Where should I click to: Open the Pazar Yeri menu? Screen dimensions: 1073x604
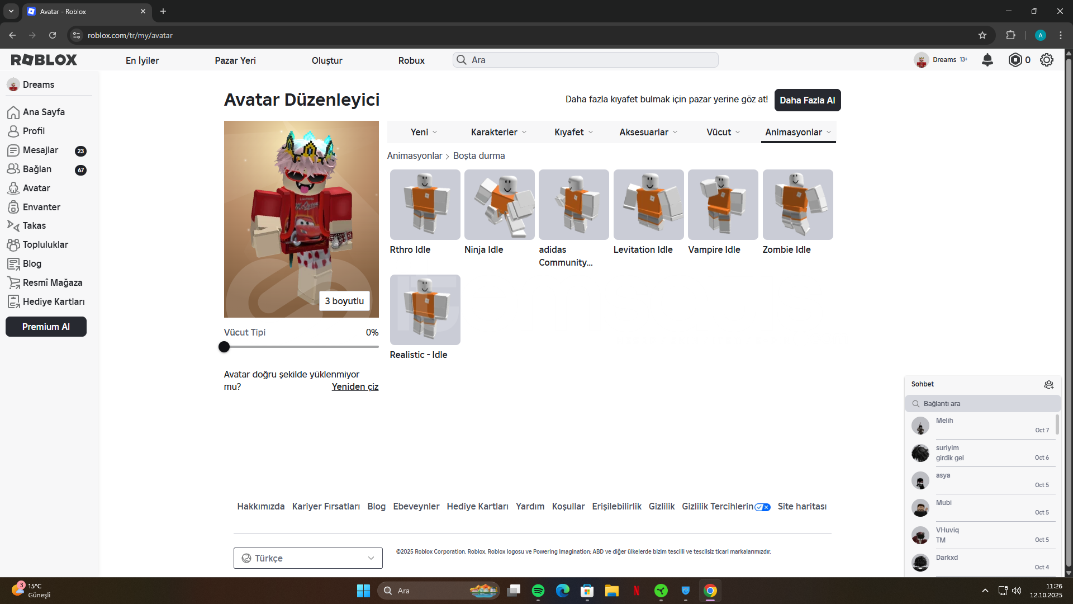point(235,60)
